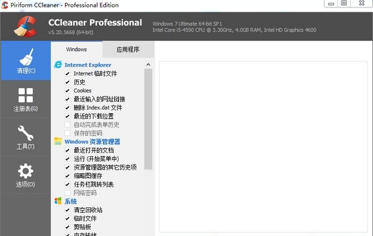Screen dimensions: 373x236
Task: Uncheck 资源管理器的其它历史项 checkbox
Action: point(68,167)
